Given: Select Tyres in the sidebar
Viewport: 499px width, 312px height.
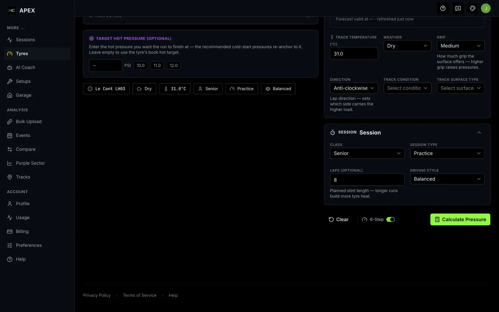Looking at the screenshot, I should point(37,54).
